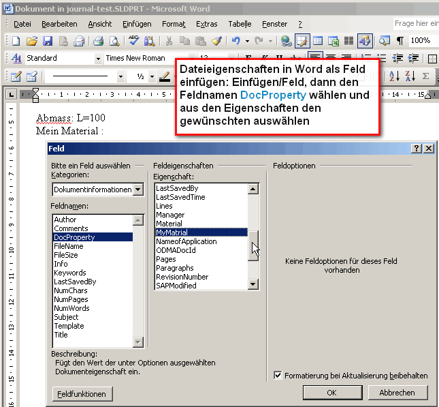Click the dialog help question mark button

pos(416,149)
